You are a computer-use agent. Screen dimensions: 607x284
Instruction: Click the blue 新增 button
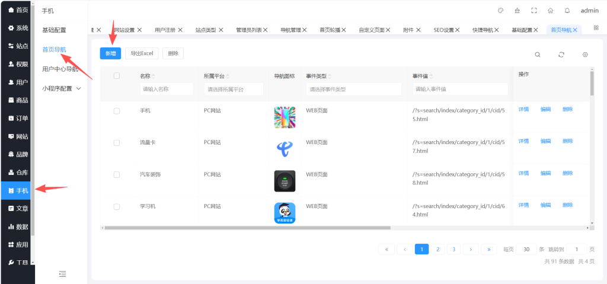click(x=111, y=54)
